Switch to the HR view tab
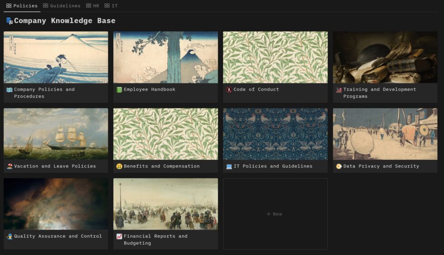 click(x=92, y=5)
